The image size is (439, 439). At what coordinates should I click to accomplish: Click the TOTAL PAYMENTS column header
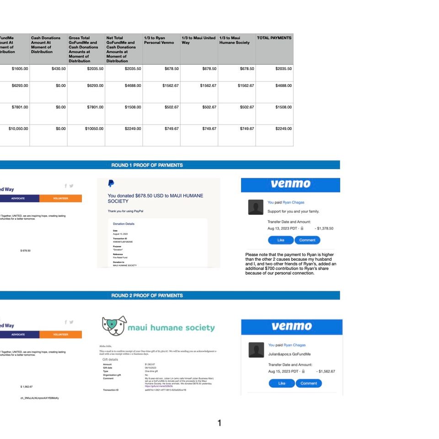coord(274,49)
